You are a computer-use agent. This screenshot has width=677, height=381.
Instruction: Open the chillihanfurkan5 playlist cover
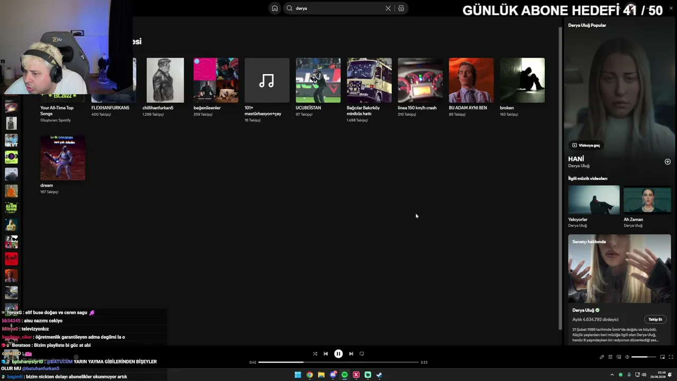click(x=165, y=80)
